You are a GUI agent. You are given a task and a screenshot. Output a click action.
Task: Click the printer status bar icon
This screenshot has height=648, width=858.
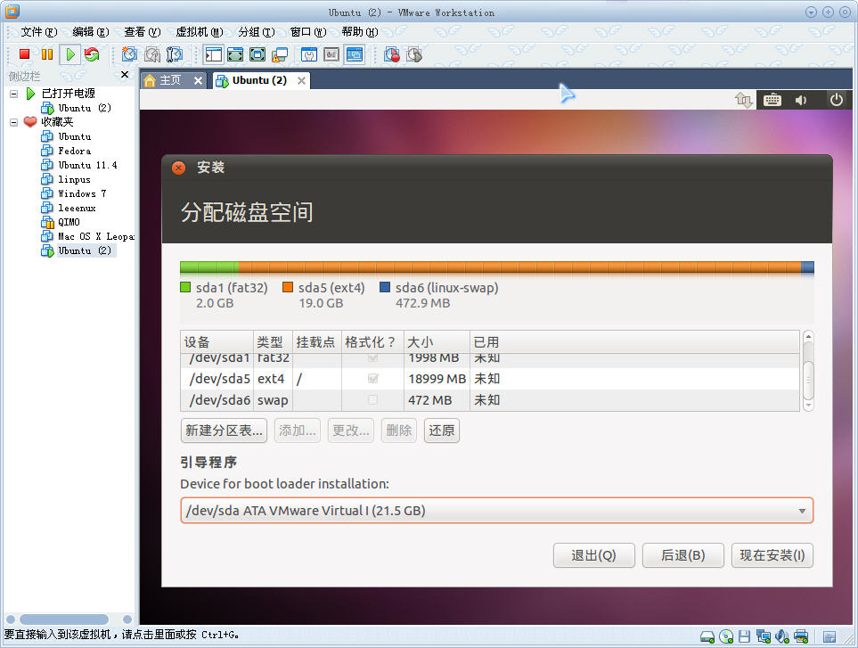point(801,636)
